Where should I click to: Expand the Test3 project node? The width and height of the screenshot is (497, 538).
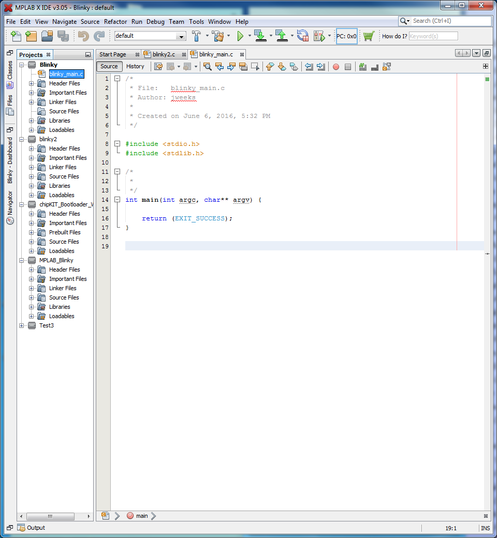(x=22, y=325)
